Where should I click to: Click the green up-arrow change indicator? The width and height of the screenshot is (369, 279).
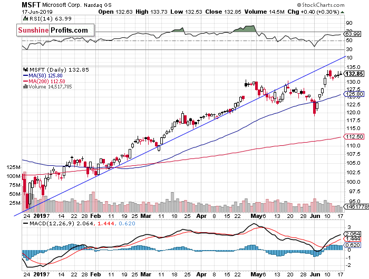(x=343, y=12)
